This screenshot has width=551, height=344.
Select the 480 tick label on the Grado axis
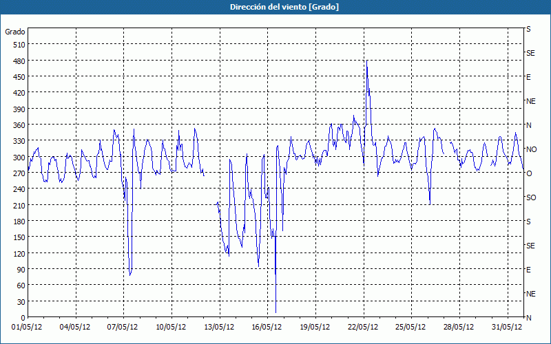19,61
